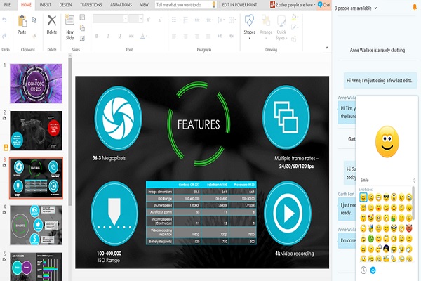Click the Redo arrow icon
421x281 pixels.
pos(4,36)
